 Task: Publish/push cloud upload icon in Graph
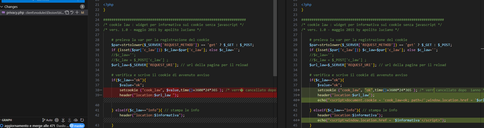[x=76, y=120]
